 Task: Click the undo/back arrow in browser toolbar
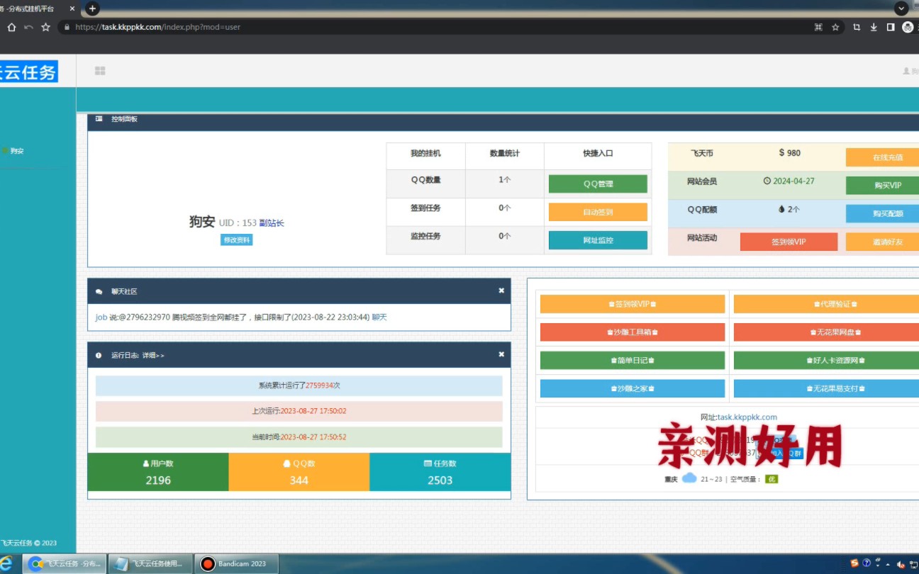coord(28,27)
